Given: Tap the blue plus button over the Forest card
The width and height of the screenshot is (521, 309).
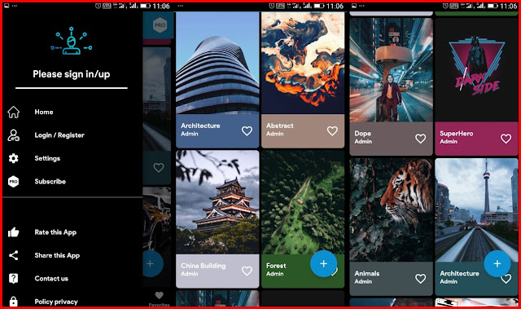Looking at the screenshot, I should (x=324, y=264).
